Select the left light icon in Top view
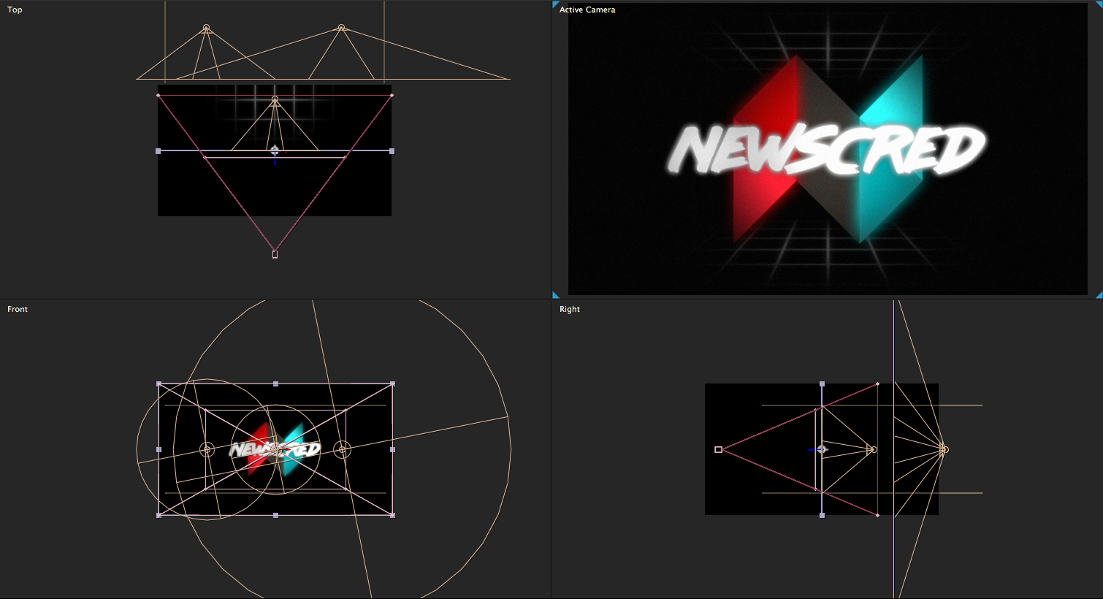1103x599 pixels. click(x=207, y=28)
